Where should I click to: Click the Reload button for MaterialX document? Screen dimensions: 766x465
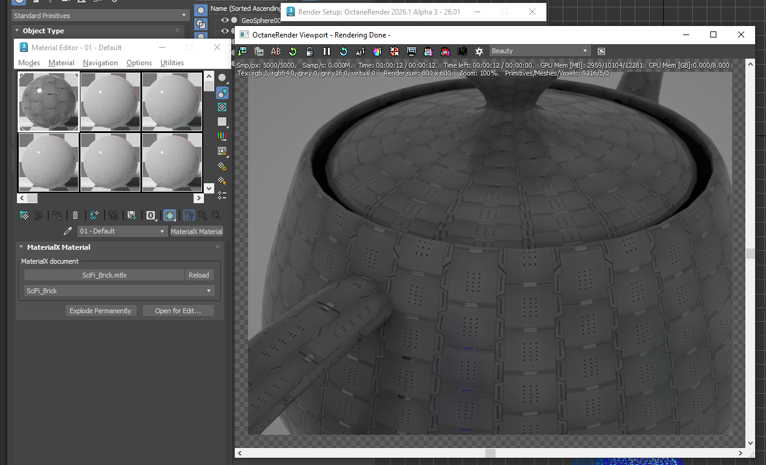pos(198,275)
